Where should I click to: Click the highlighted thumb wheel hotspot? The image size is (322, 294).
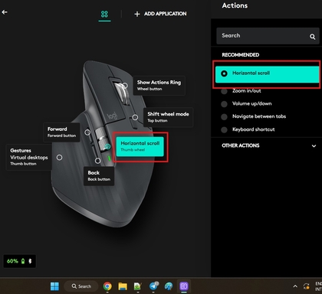107,146
